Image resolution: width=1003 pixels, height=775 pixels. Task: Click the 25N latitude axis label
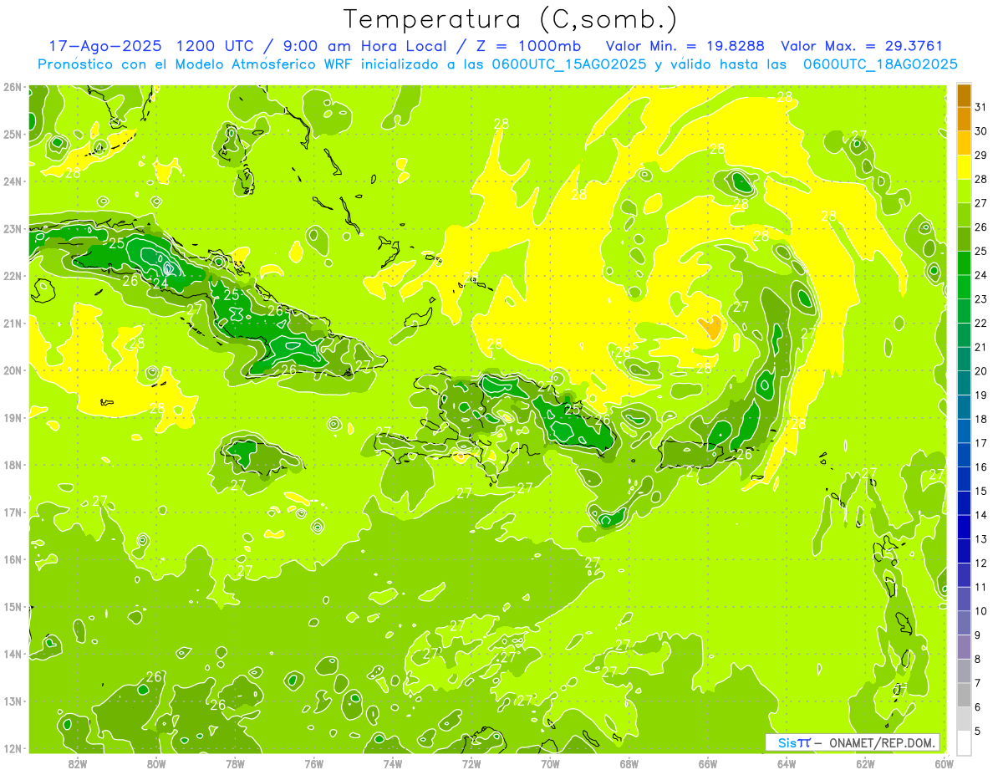point(13,134)
